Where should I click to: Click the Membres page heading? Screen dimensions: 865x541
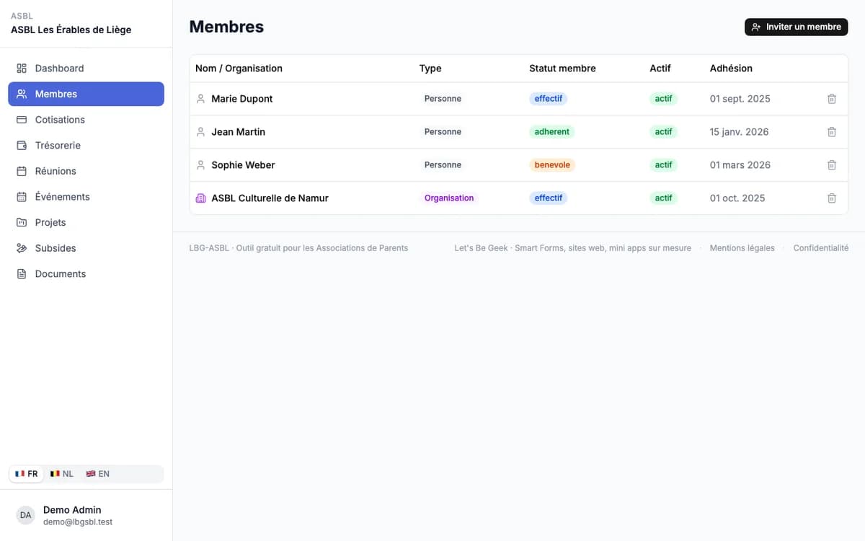pos(226,27)
